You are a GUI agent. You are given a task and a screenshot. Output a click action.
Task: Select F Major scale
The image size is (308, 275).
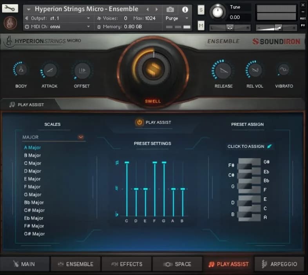point(32,187)
